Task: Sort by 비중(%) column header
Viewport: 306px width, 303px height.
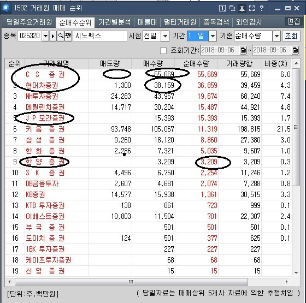Action: (276, 63)
